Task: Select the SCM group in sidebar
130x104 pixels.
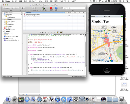Action: pos(7,35)
